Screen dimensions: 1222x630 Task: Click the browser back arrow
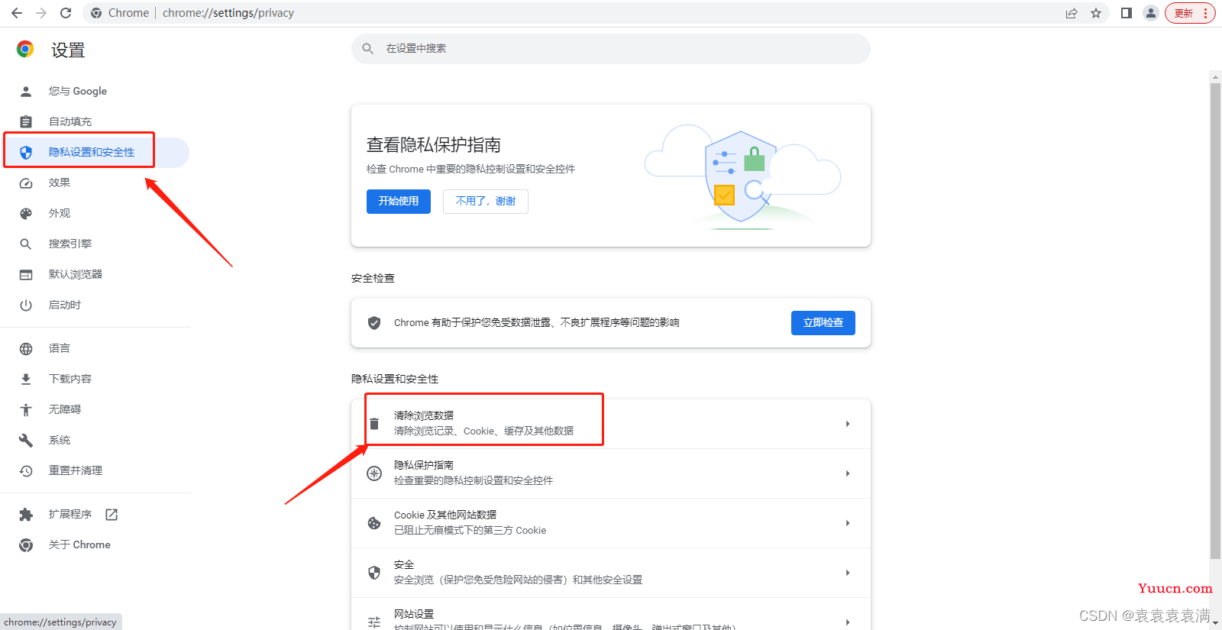point(17,13)
